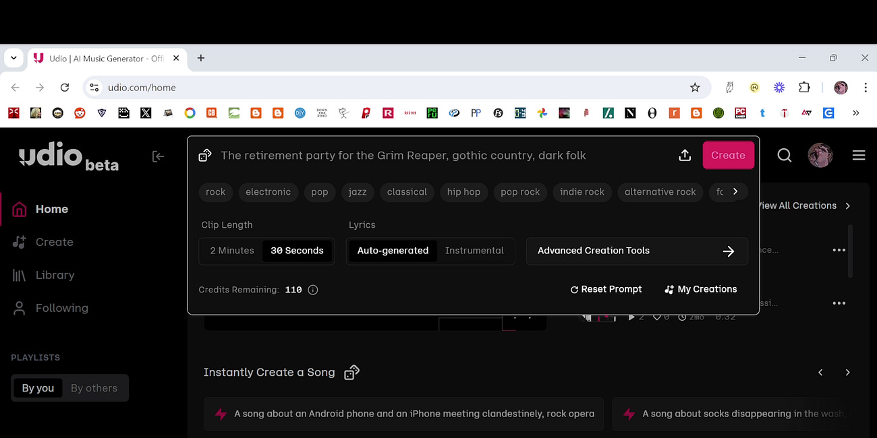Click the dice icon beside the prompt text
Viewport: 877px width, 438px height.
coord(205,156)
